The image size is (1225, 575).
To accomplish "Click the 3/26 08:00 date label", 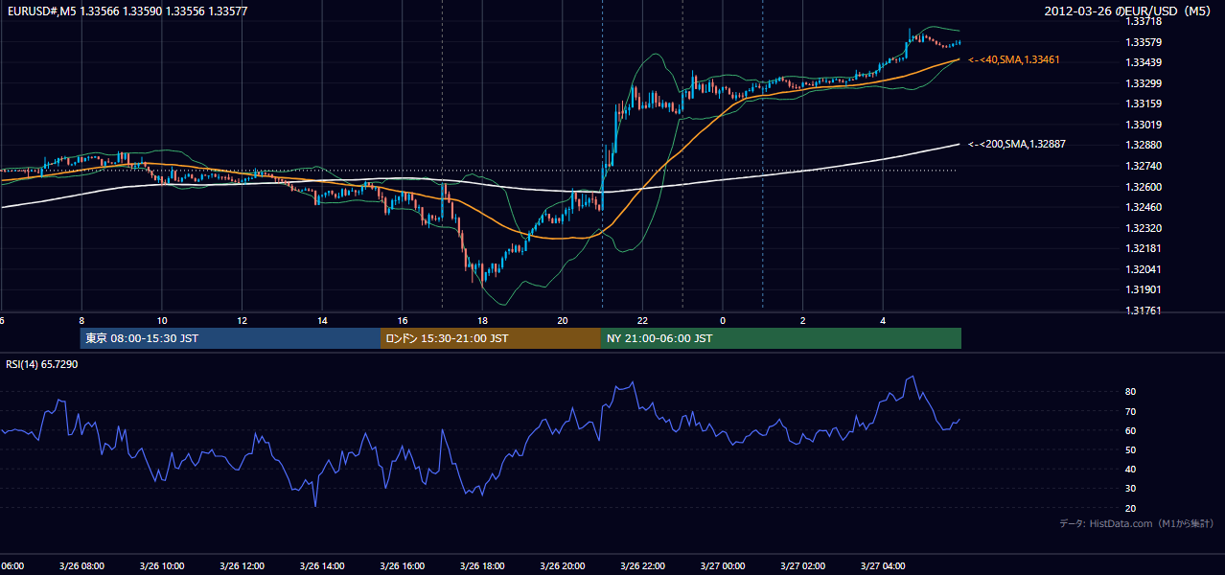I will pos(81,565).
